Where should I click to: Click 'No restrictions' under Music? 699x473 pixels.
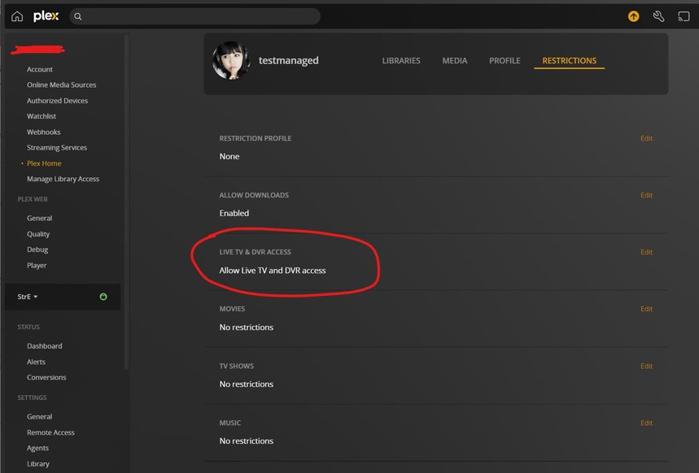pos(246,441)
